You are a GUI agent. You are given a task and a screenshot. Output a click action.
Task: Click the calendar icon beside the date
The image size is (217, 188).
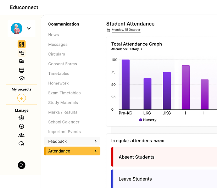click(108, 30)
